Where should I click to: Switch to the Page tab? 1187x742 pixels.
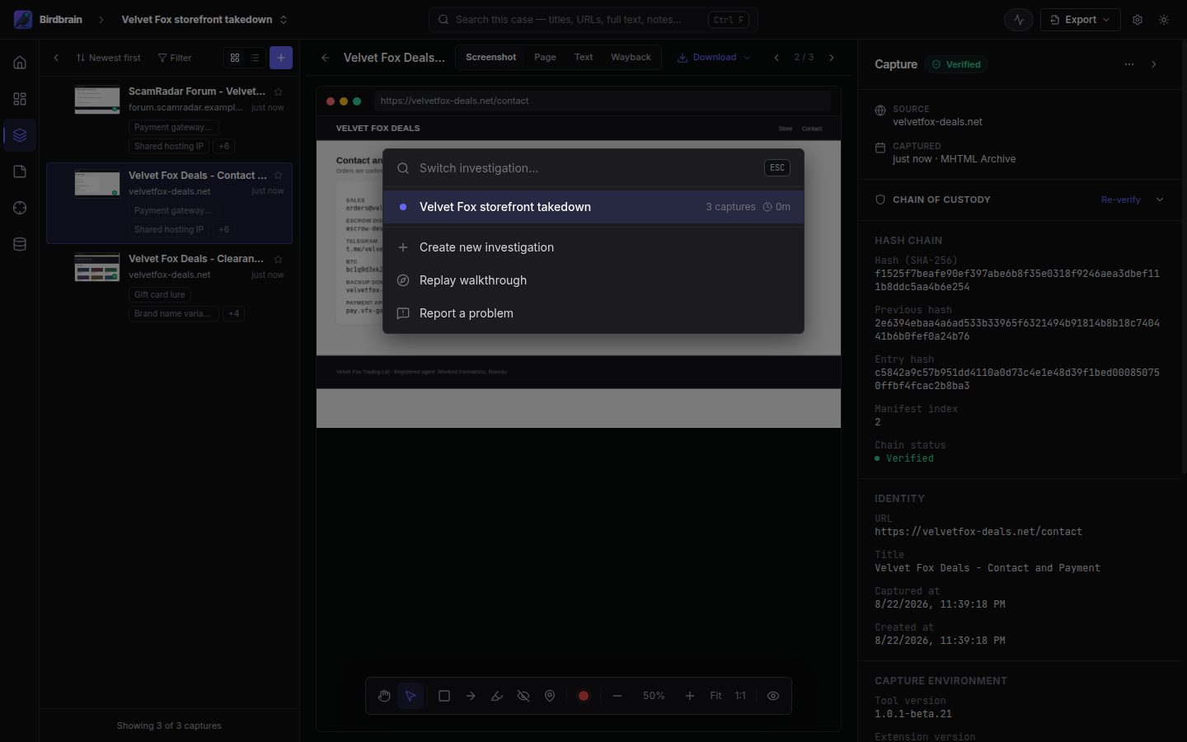(x=545, y=58)
